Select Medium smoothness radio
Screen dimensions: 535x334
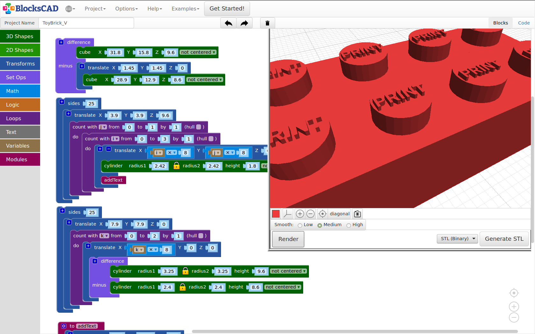pos(320,225)
